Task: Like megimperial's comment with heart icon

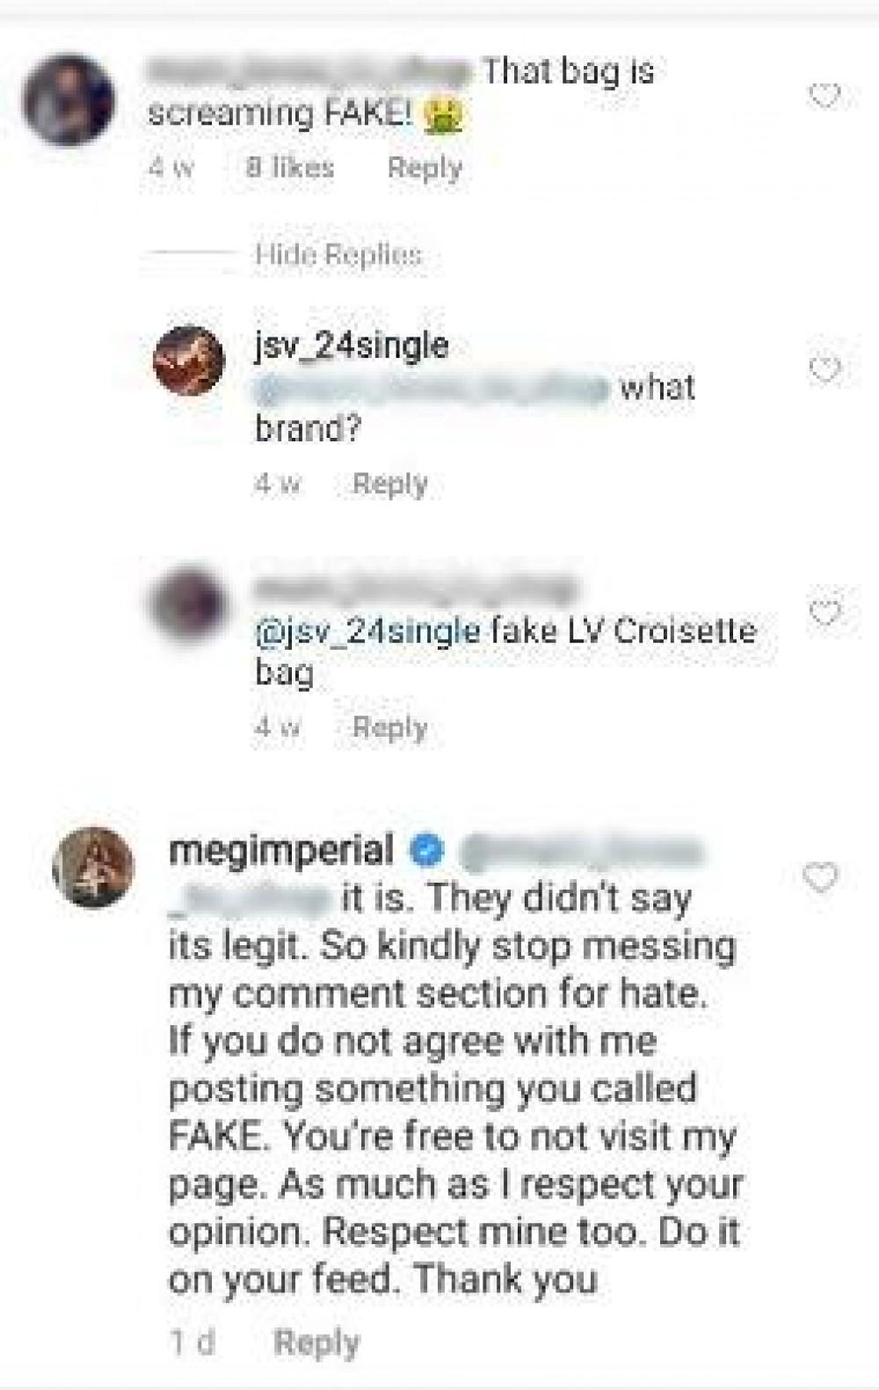Action: [x=820, y=877]
